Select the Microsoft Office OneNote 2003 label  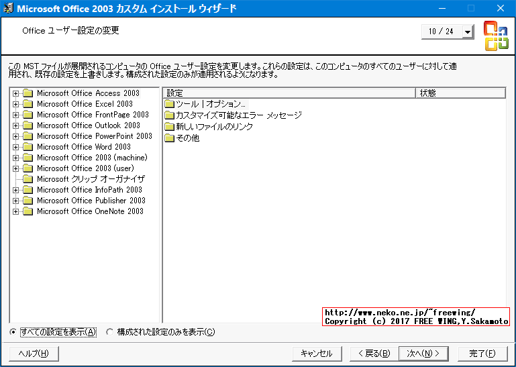point(90,211)
